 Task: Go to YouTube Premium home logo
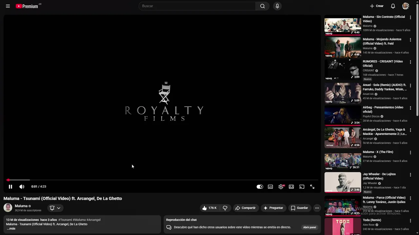pos(27,6)
